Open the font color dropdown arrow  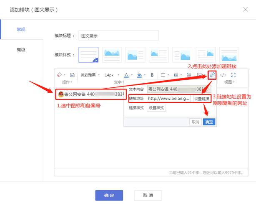(x=132, y=75)
